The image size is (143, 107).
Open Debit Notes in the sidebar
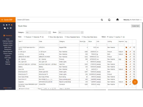point(8,47)
